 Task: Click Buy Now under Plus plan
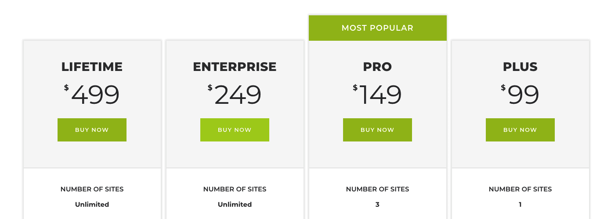(520, 130)
